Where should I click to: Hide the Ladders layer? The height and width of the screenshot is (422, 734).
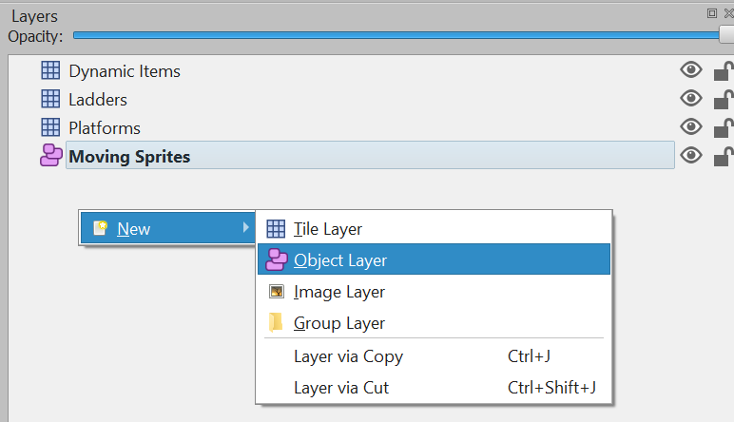(x=691, y=98)
